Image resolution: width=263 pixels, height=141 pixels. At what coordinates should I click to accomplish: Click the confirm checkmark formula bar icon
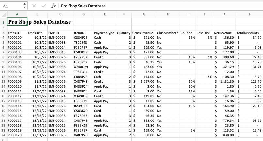click(x=44, y=6)
